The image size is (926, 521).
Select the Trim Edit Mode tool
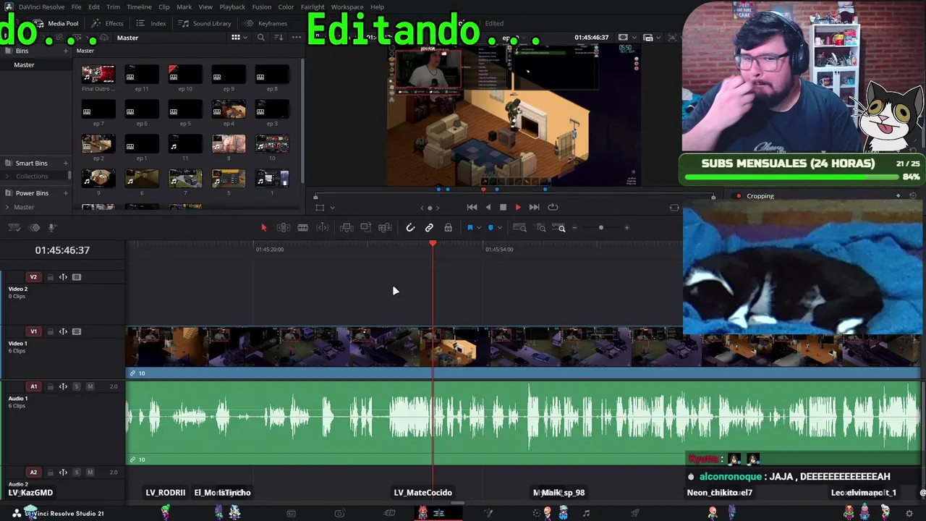coord(284,228)
